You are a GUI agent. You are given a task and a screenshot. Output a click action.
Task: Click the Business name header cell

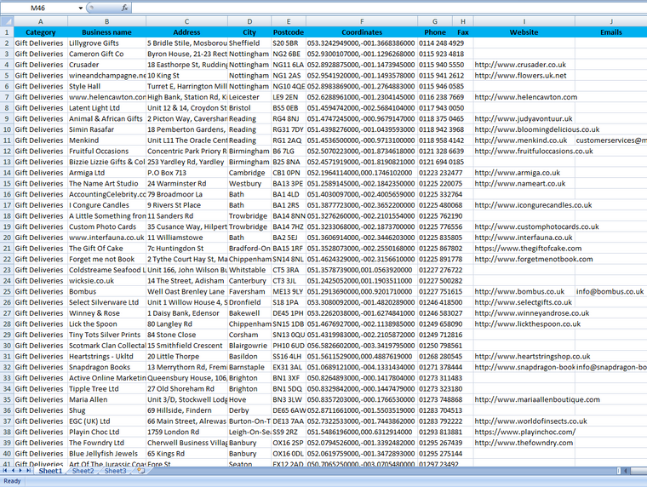[x=106, y=32]
